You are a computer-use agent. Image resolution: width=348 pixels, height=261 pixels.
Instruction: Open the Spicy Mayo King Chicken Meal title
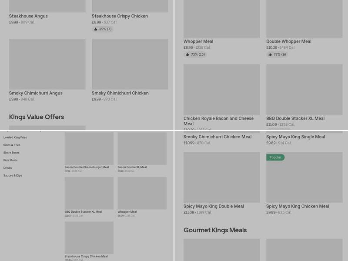298,206
